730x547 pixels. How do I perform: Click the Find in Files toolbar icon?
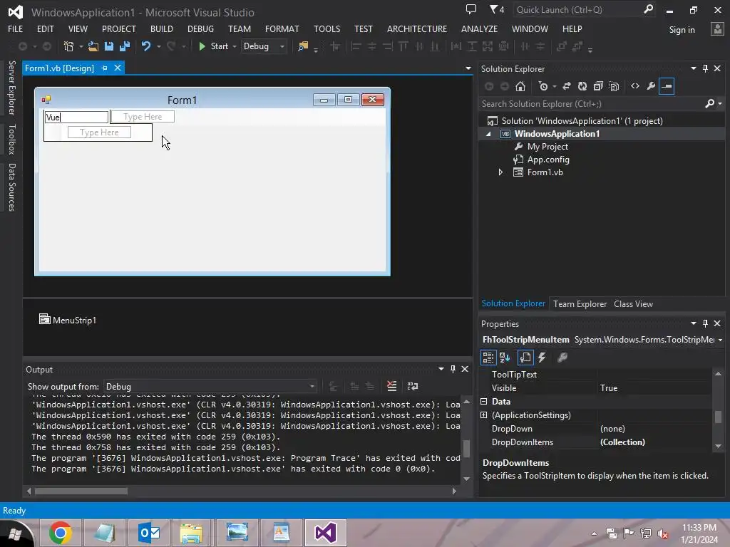click(303, 46)
